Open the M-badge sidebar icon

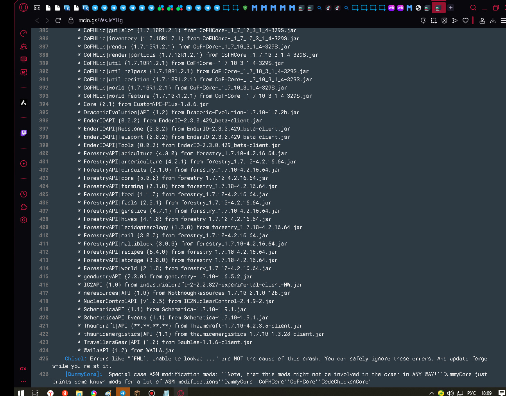coord(23,72)
